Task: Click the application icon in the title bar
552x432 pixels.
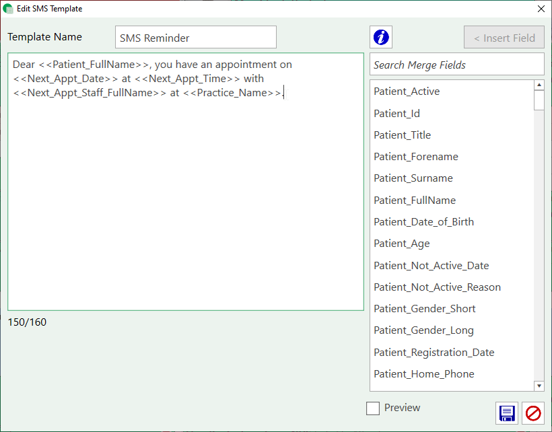Action: point(8,8)
